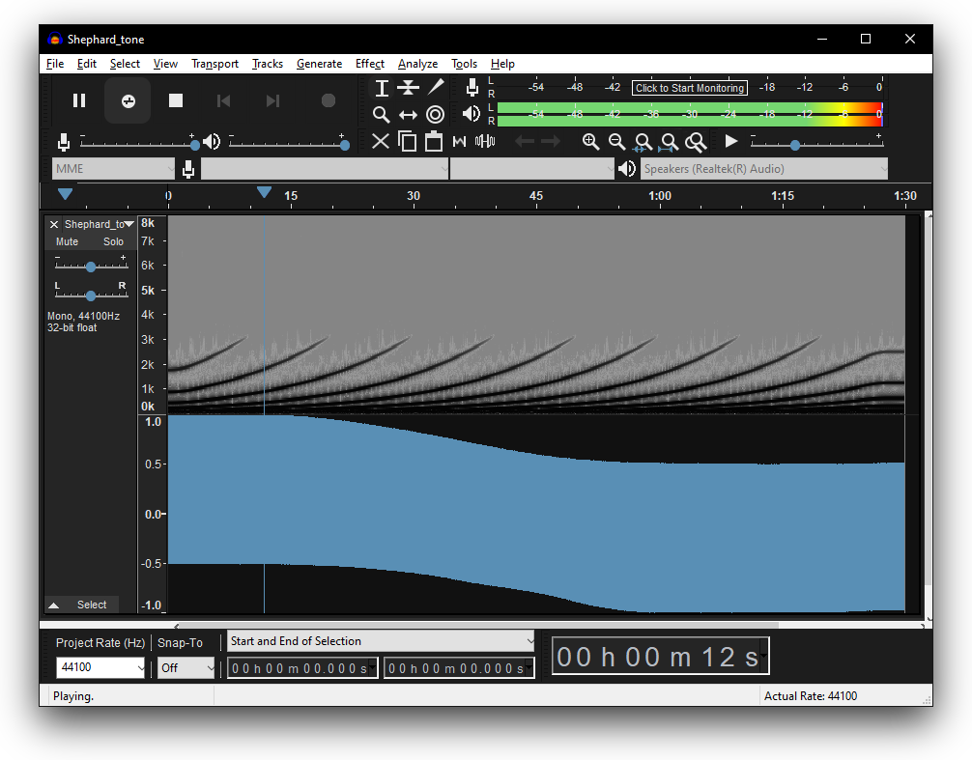Select the Selection (I-beam) tool
The width and height of the screenshot is (972, 760).
[382, 88]
